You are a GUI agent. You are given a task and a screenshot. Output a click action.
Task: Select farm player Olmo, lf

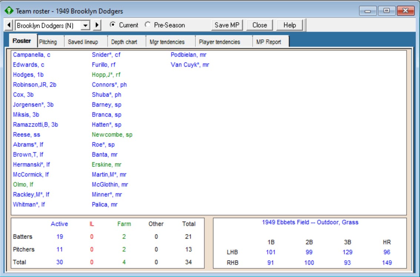23,185
